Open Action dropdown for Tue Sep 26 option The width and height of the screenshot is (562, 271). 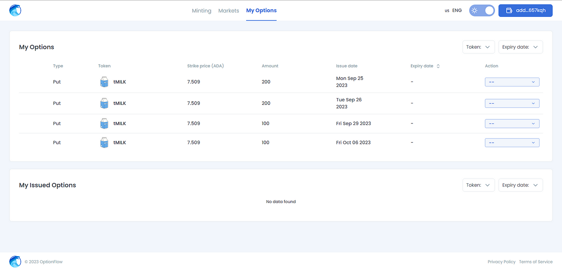pos(512,103)
